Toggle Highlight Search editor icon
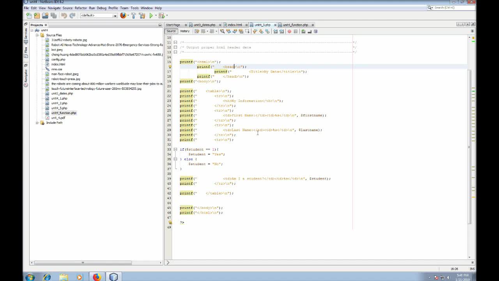499x281 pixels. tap(241, 31)
